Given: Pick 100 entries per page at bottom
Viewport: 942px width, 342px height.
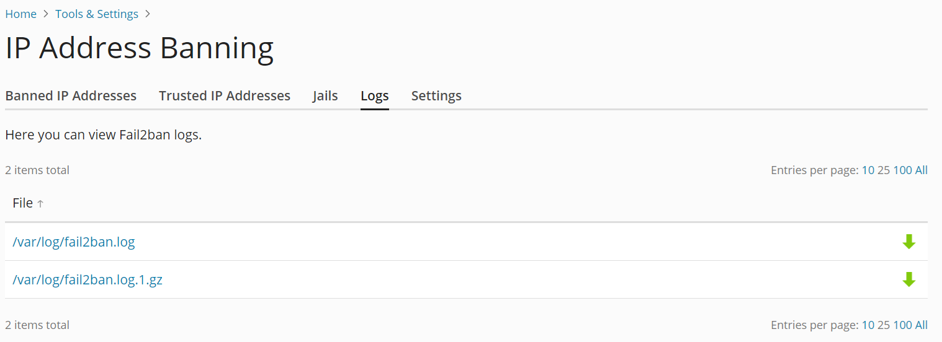Looking at the screenshot, I should [902, 325].
